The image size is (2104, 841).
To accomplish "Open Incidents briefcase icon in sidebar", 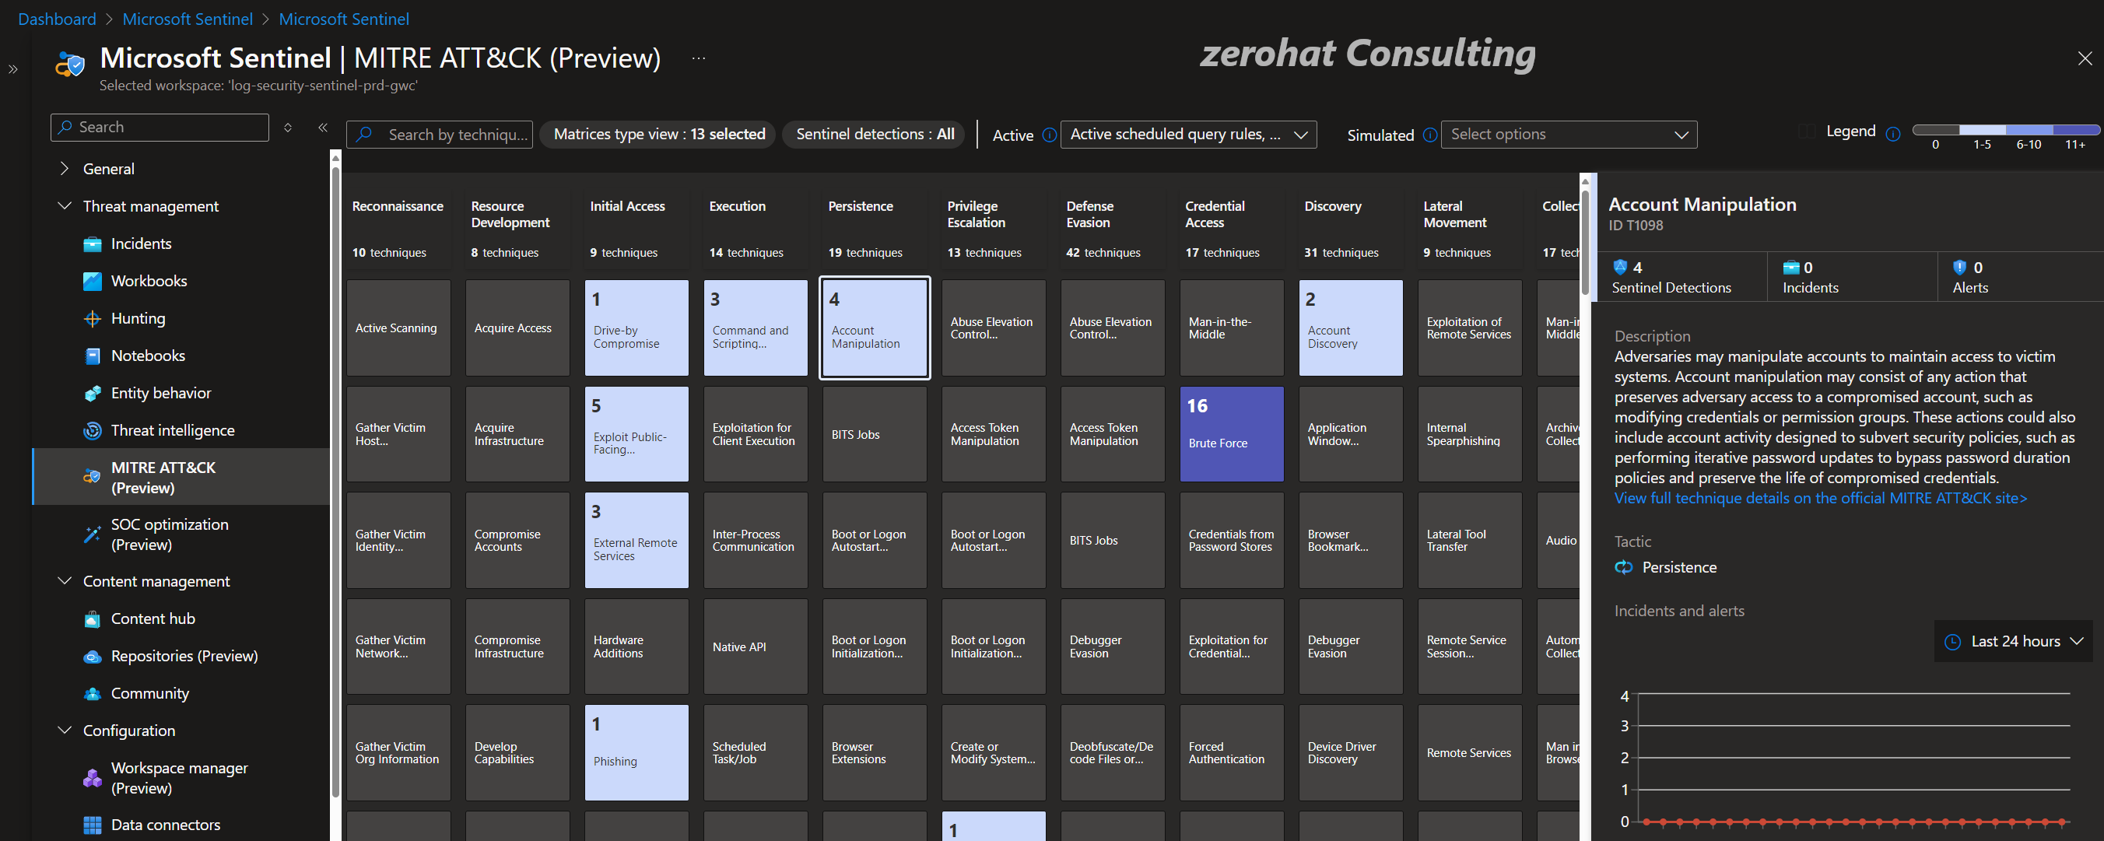I will (x=93, y=244).
